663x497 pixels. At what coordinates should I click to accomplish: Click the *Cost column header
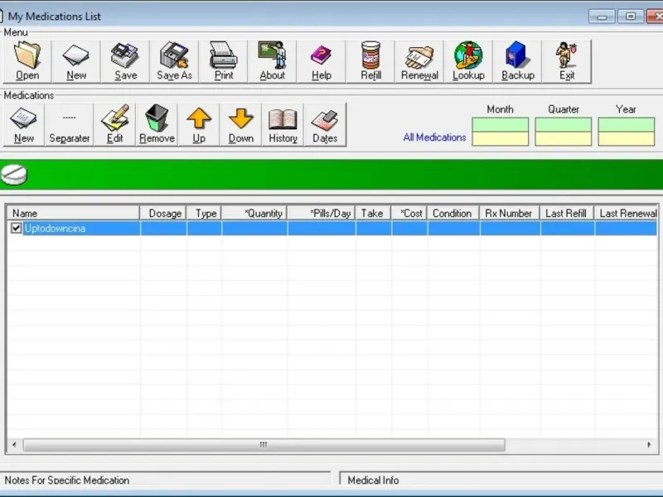click(x=409, y=214)
